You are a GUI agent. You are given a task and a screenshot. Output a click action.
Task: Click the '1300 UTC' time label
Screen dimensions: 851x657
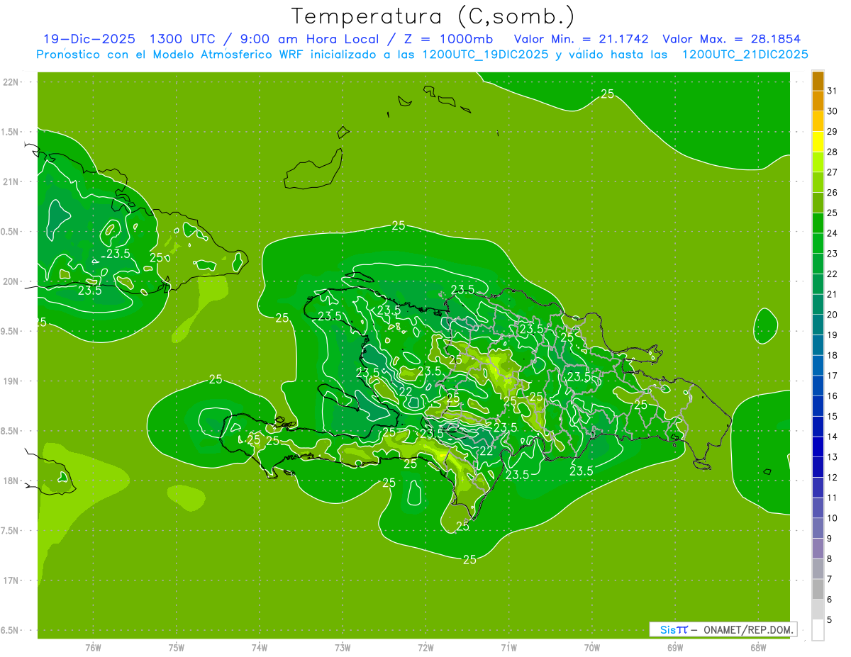click(182, 39)
